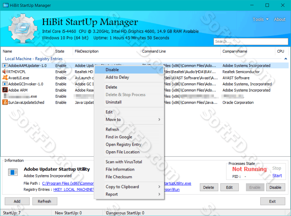Sort by the Name column header
291x216 pixels.
point(27,51)
